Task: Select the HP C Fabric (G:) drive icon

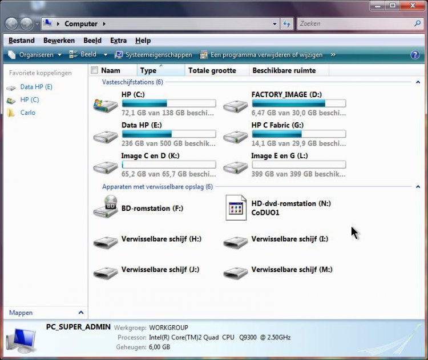Action: coord(235,137)
